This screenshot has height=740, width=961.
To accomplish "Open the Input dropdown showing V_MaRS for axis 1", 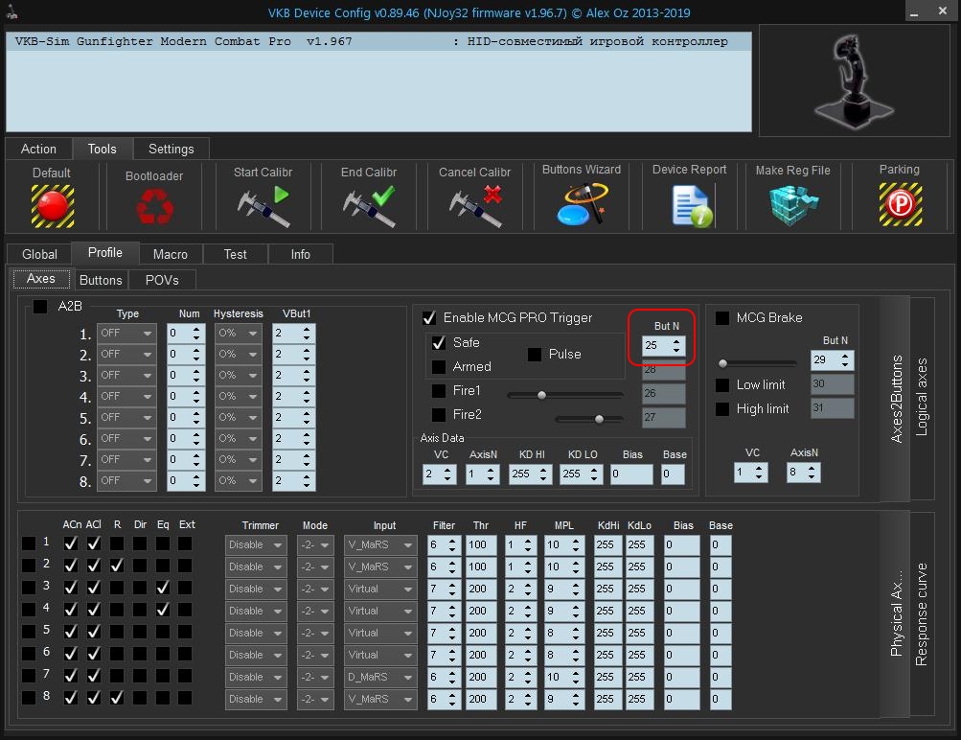I will [x=380, y=544].
